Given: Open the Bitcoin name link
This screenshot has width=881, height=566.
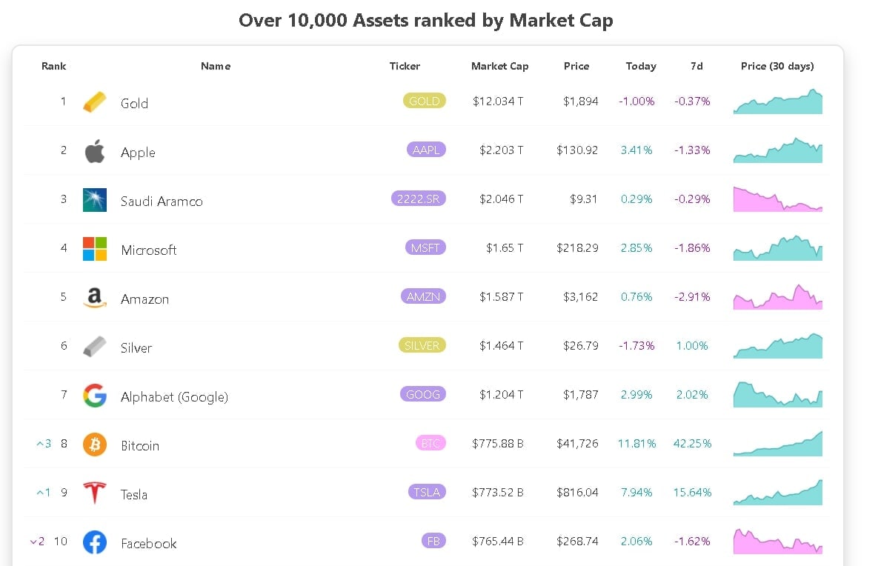Looking at the screenshot, I should click(140, 446).
